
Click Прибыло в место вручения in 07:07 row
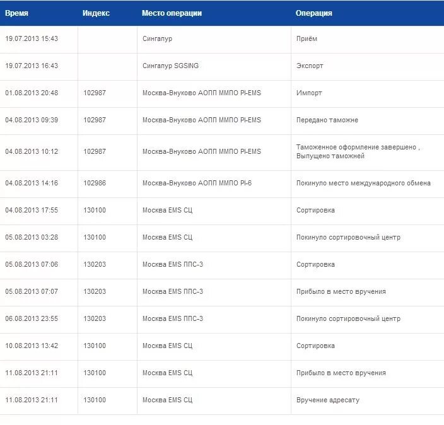(x=341, y=292)
